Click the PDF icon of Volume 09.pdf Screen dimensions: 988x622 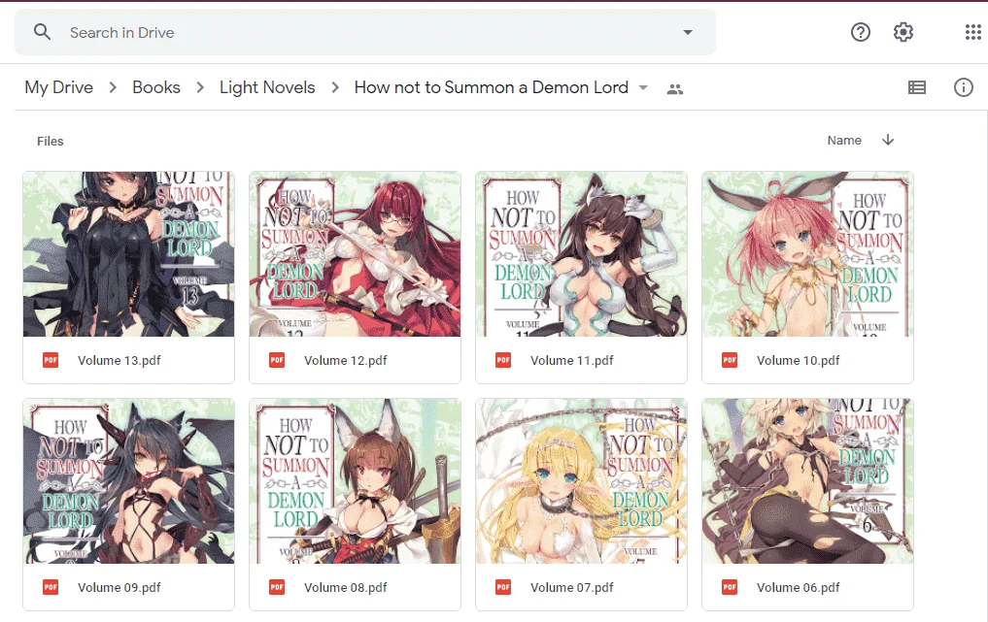point(51,587)
